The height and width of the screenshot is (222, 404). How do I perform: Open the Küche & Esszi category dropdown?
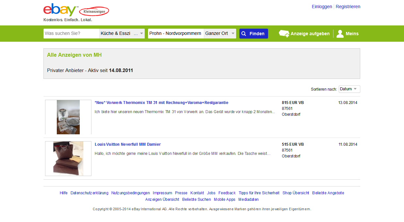tap(122, 34)
